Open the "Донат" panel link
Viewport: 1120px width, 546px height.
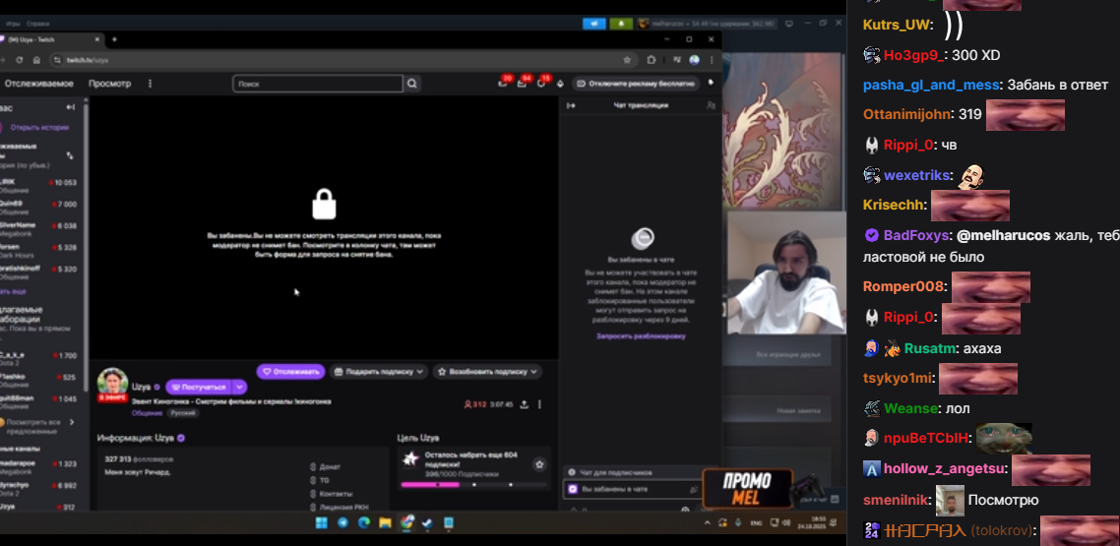(326, 466)
